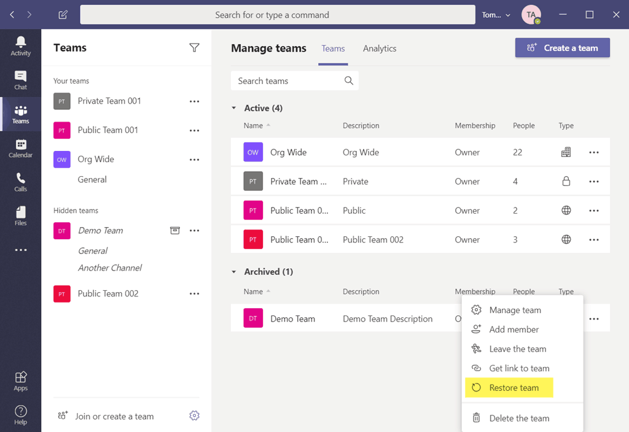629x432 pixels.
Task: Open manage teams gear icon
Action: [x=194, y=416]
